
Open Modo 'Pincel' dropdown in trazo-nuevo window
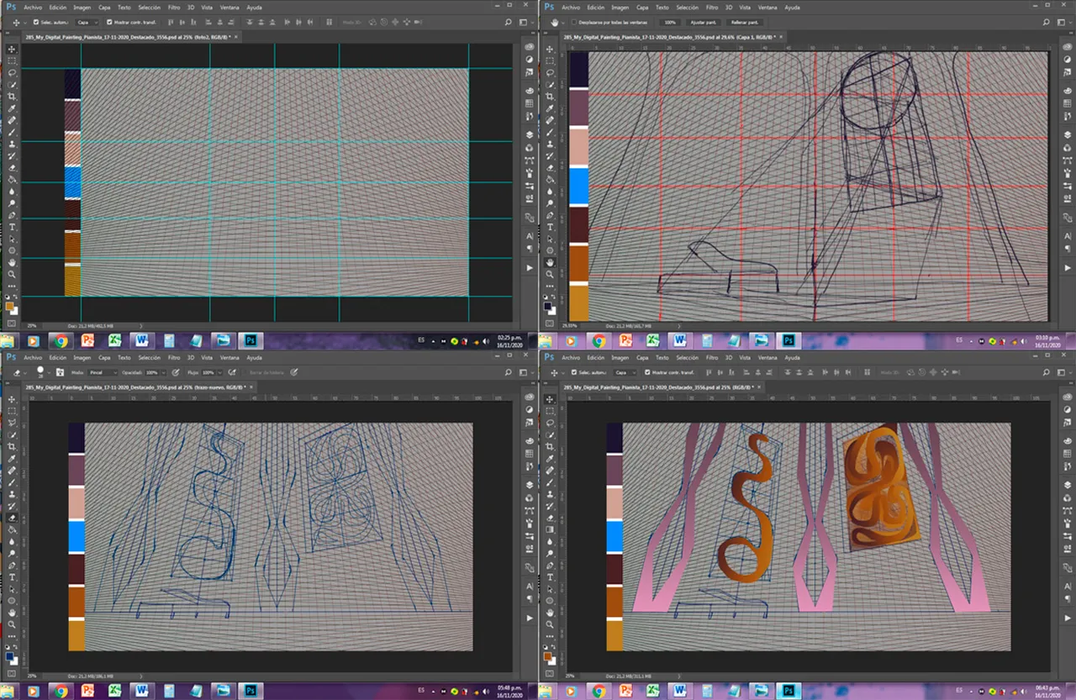click(x=103, y=372)
